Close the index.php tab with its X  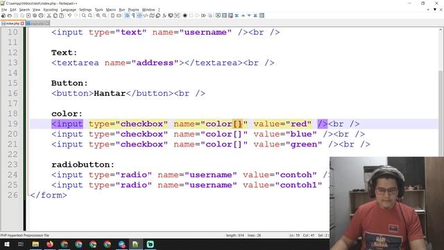tap(22, 24)
